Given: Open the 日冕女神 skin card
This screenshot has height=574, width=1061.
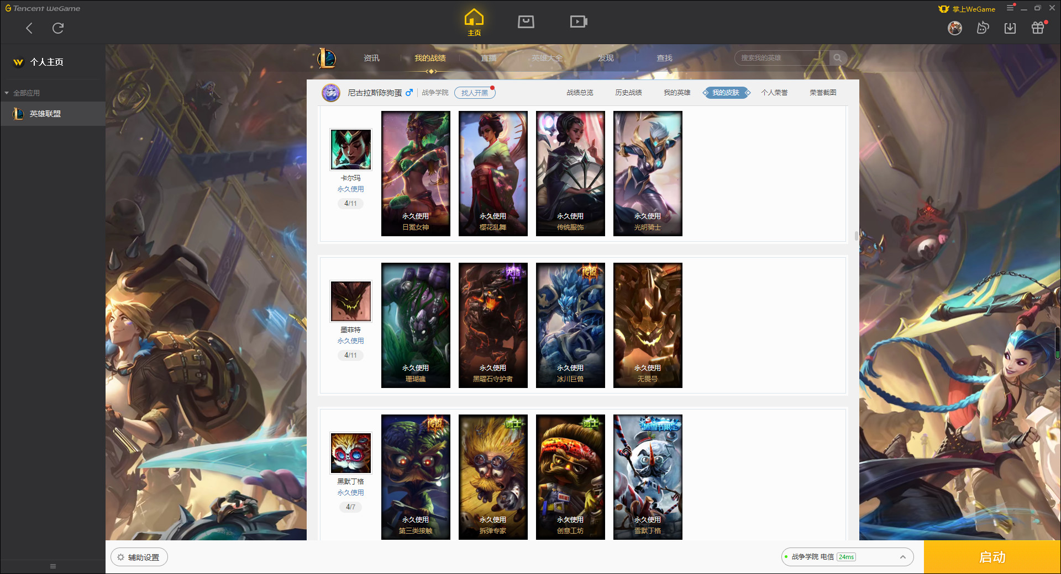Looking at the screenshot, I should coord(416,173).
